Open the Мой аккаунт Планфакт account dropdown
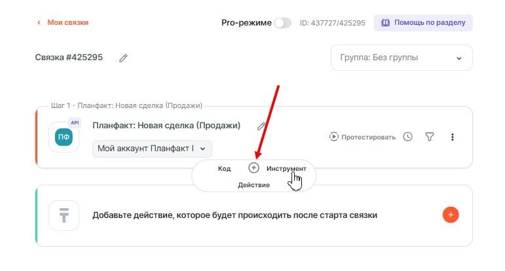The width and height of the screenshot is (505, 271). point(152,149)
